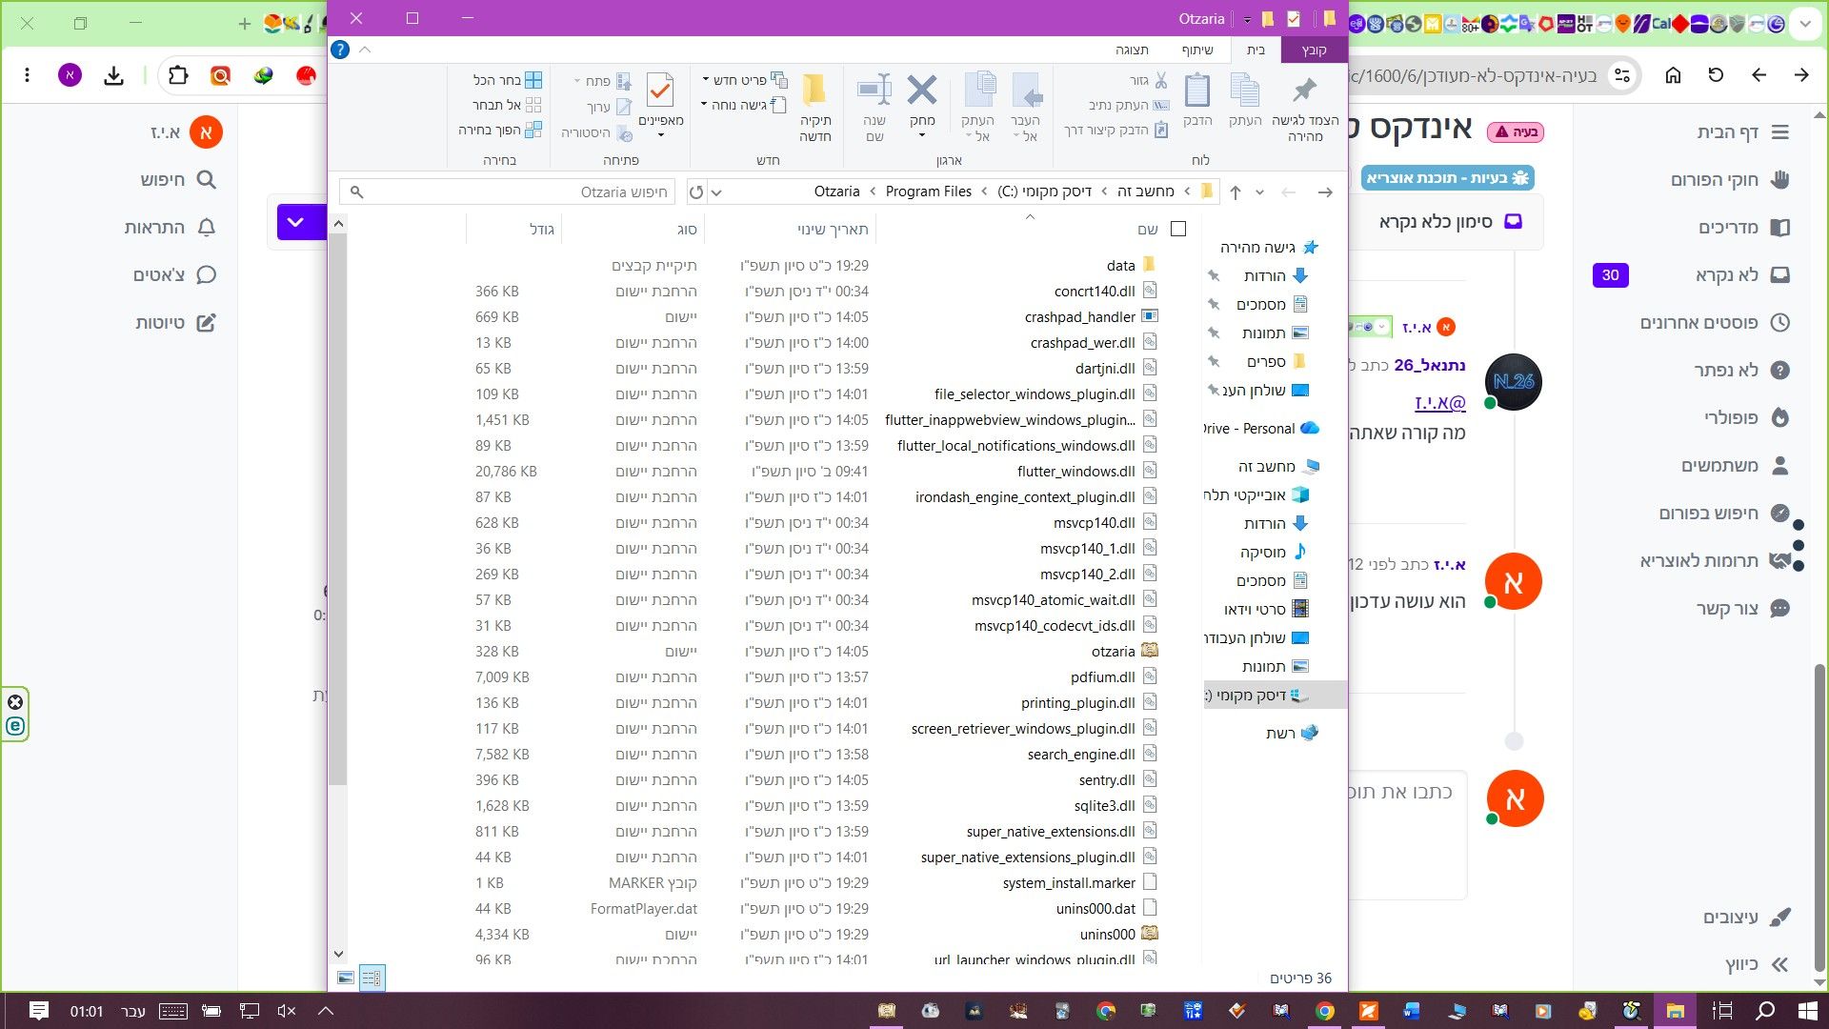
Task: Open the קובץ (File) ribbon tab
Action: 1314,50
